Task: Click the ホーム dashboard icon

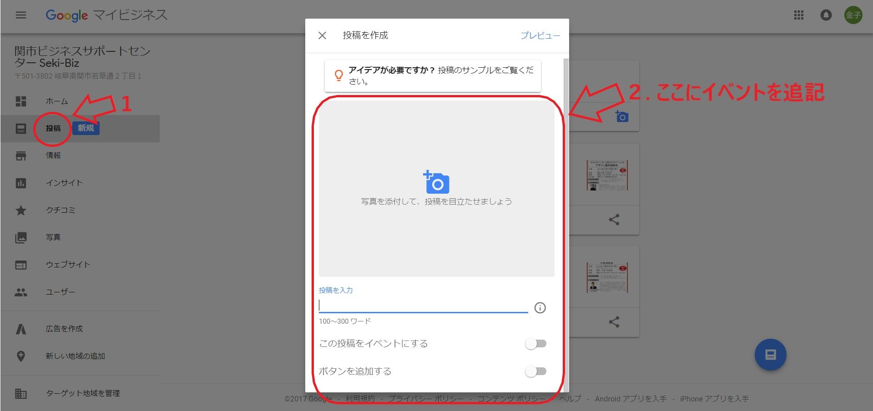Action: (21, 101)
